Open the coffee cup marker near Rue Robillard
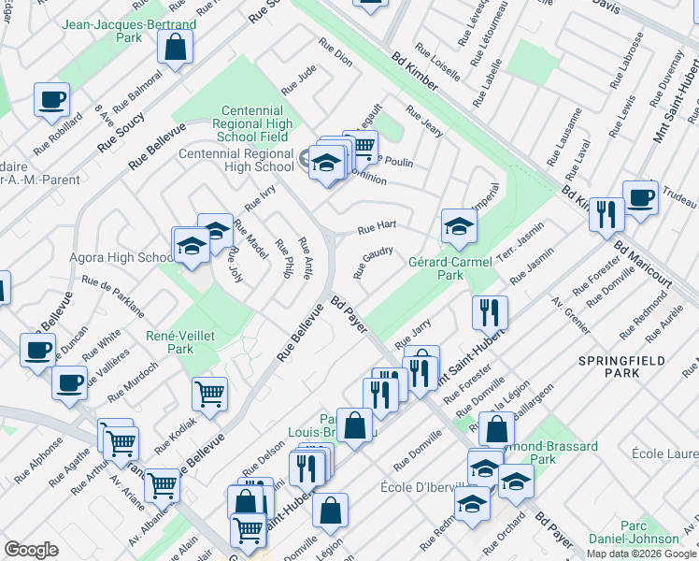Viewport: 699px width, 561px height. click(51, 100)
